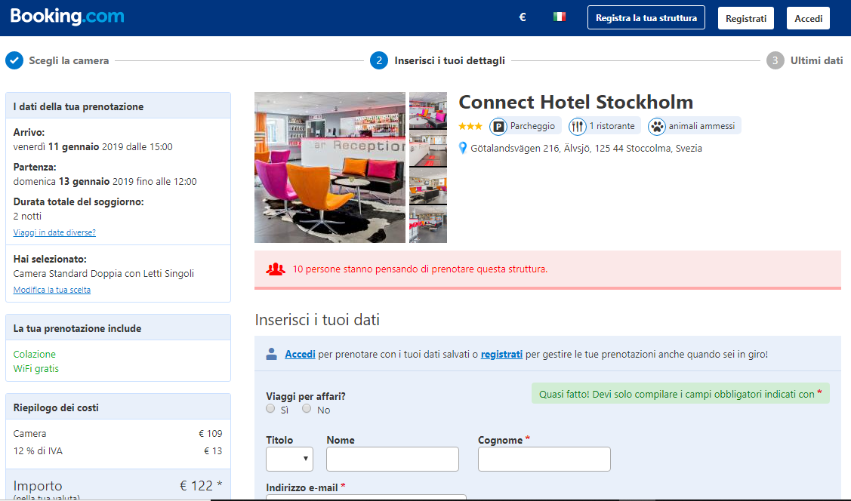
Task: Click the 'Modifica la tua scelta' link
Action: [x=51, y=290]
